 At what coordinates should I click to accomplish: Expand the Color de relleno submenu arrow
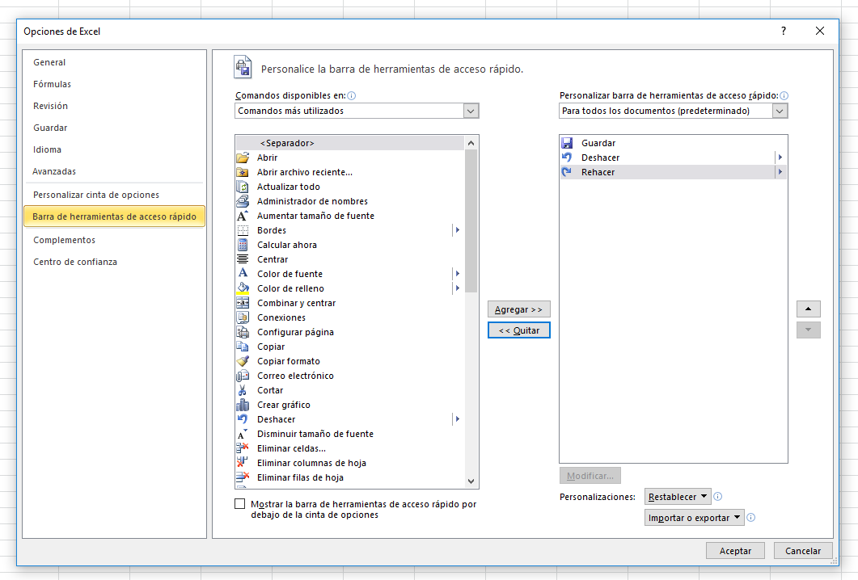[457, 288]
